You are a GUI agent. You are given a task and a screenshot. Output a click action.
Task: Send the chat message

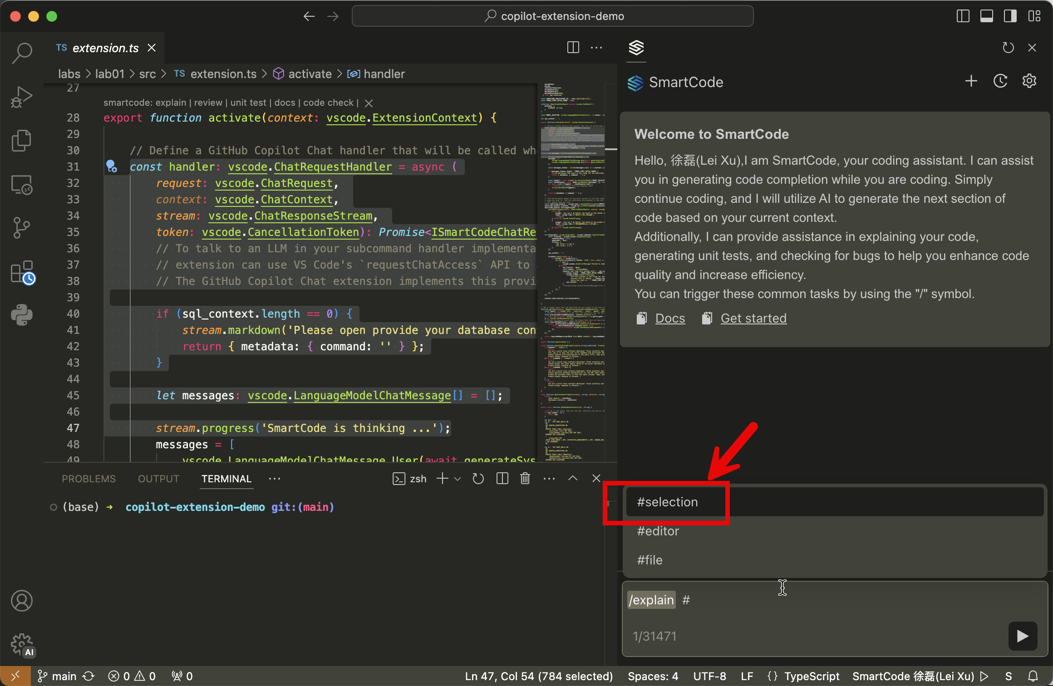[x=1023, y=636]
